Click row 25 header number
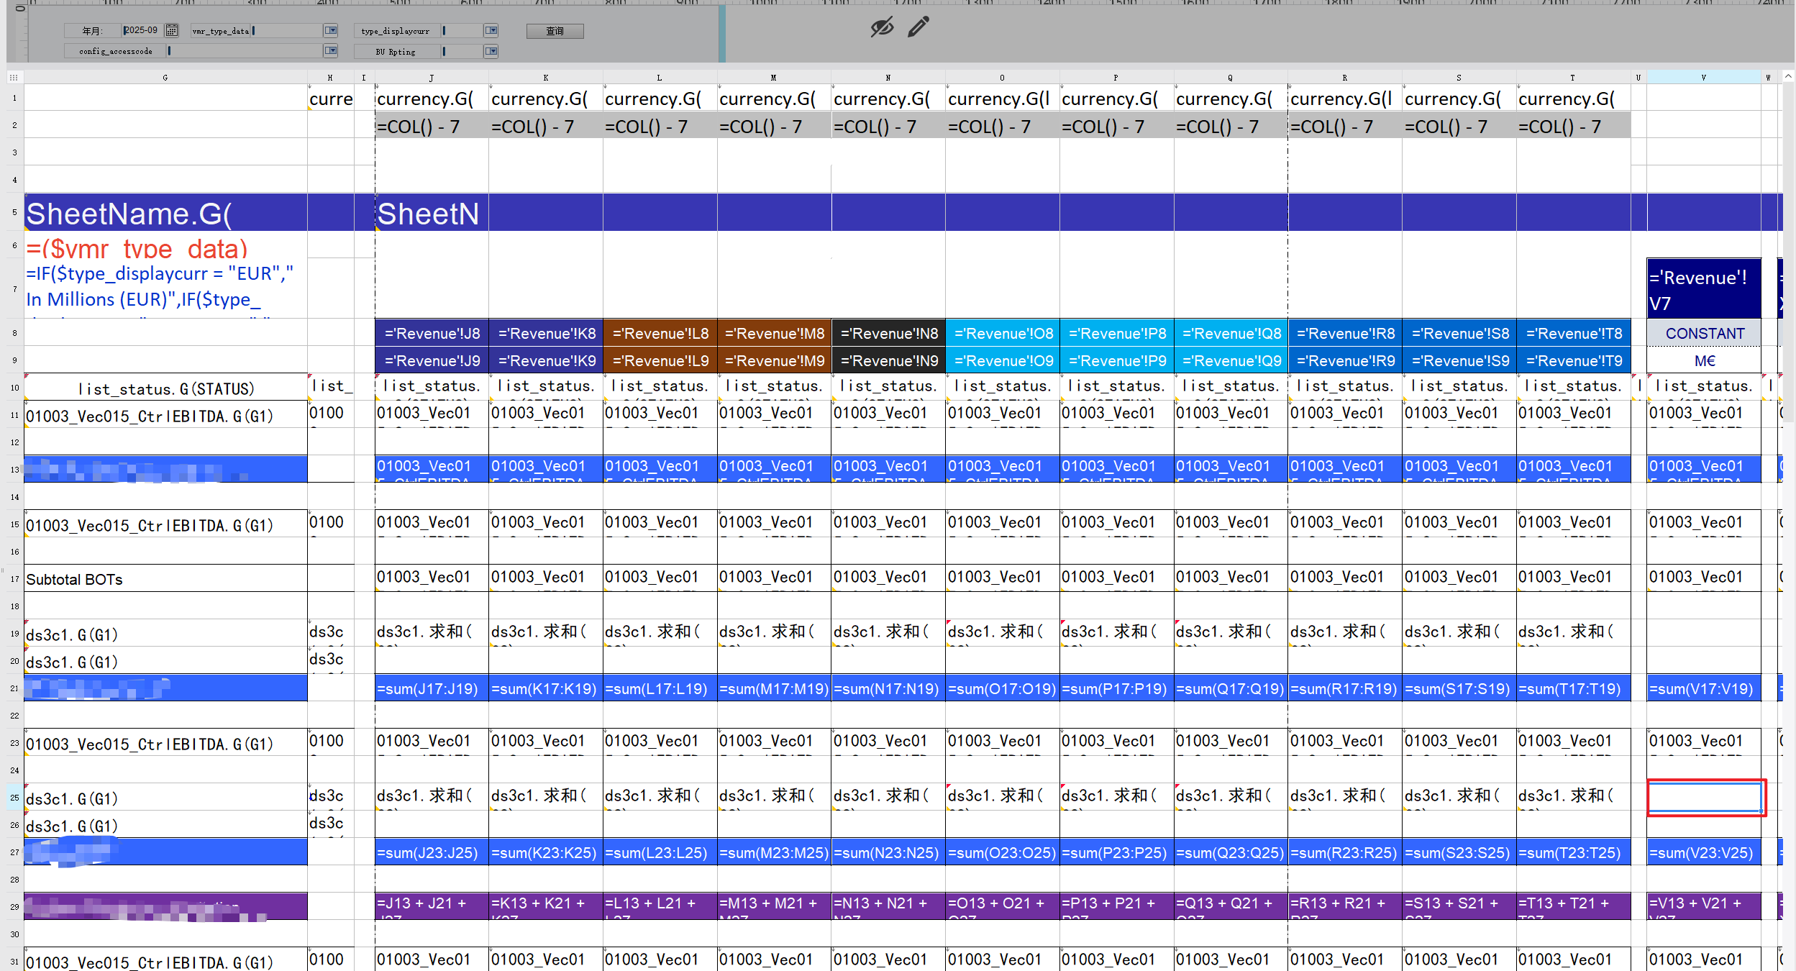The width and height of the screenshot is (1796, 971). tap(14, 797)
